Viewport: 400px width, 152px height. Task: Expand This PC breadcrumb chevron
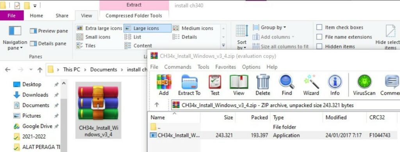pos(86,70)
